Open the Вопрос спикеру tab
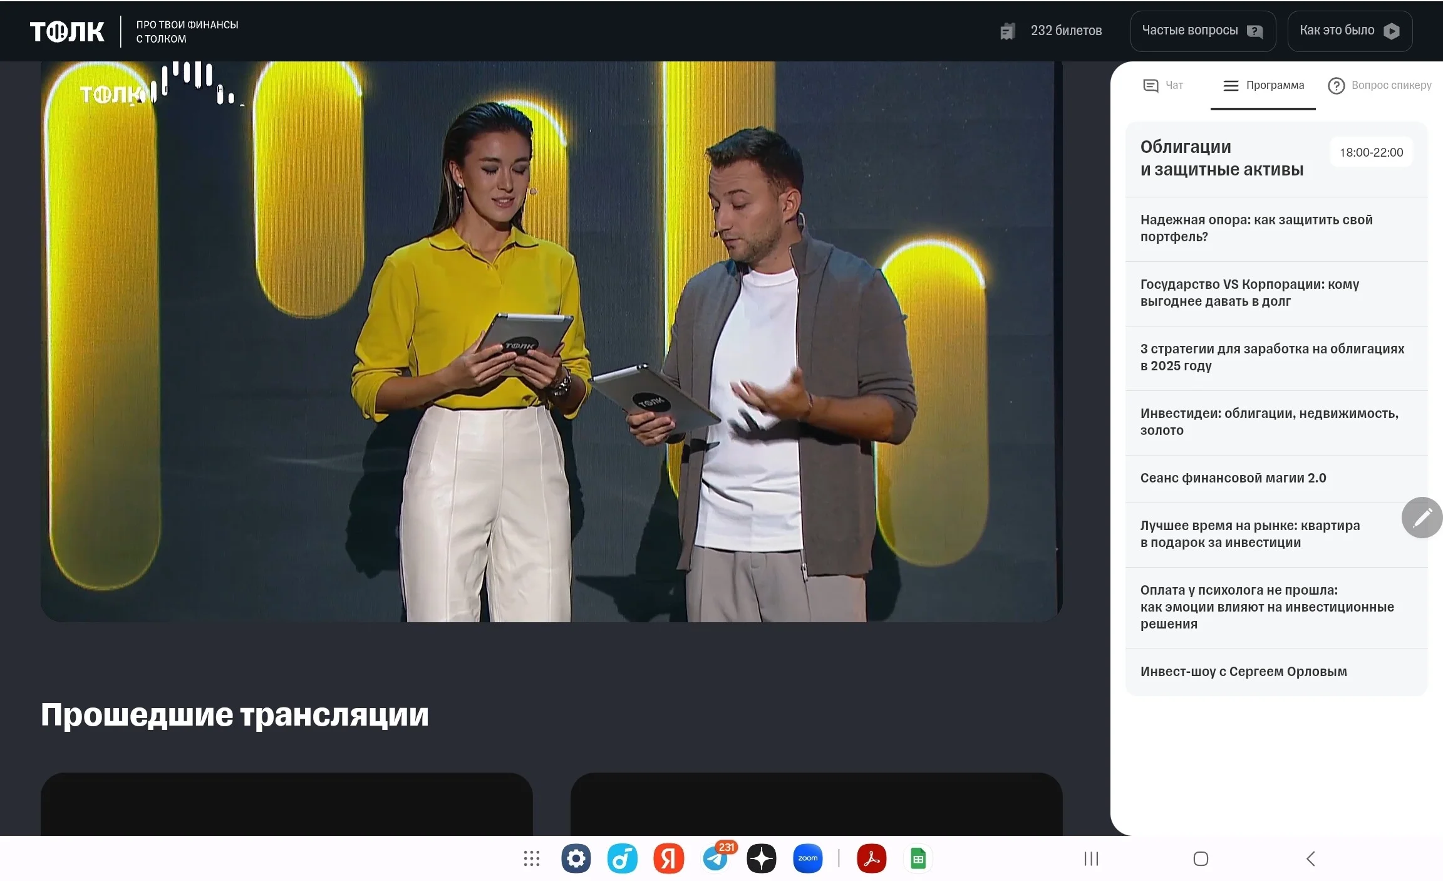Image resolution: width=1443 pixels, height=881 pixels. coord(1380,85)
